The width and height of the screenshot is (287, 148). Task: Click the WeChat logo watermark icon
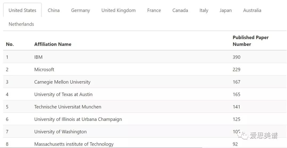coord(243,136)
